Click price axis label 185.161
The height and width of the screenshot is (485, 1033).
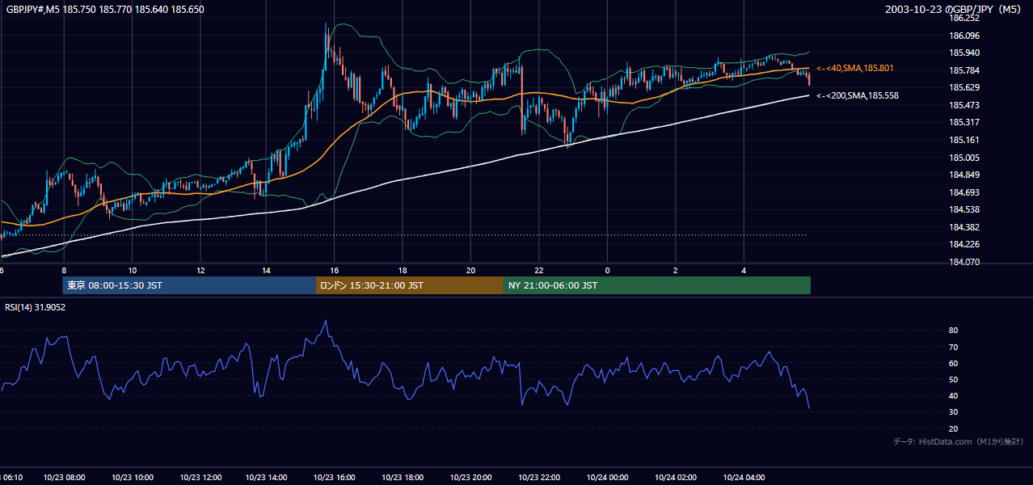click(964, 140)
